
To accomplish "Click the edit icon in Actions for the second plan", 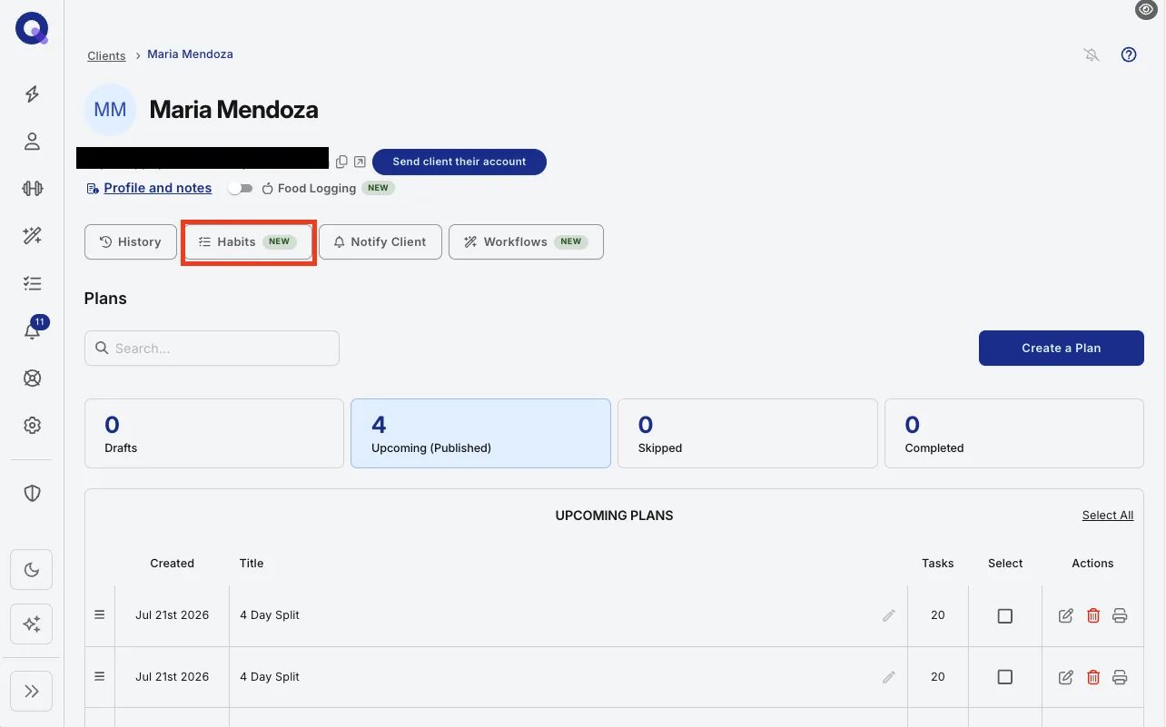I will pos(1066,677).
